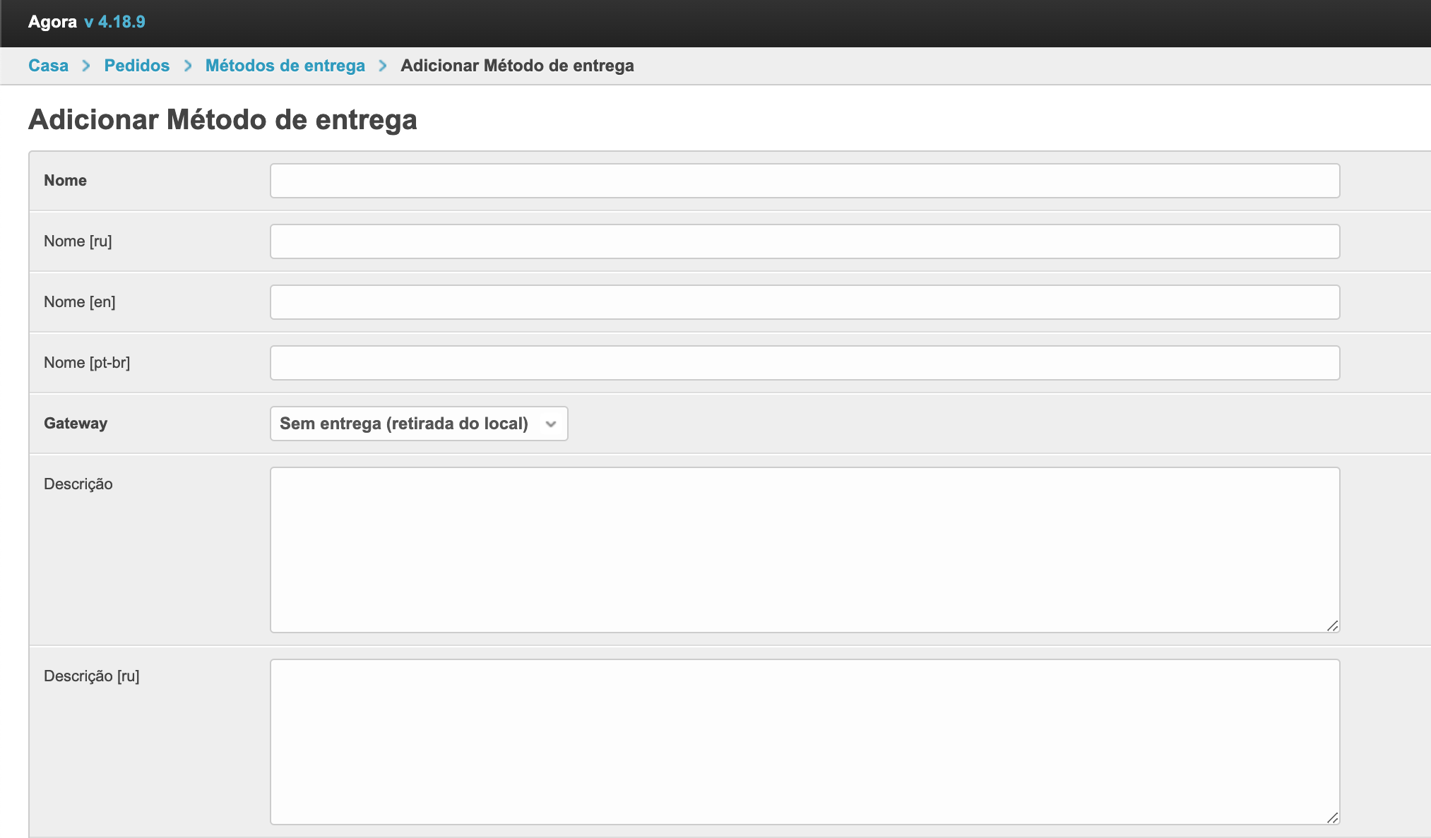This screenshot has height=838, width=1431.
Task: Click the Agora logo text
Action: (x=52, y=22)
